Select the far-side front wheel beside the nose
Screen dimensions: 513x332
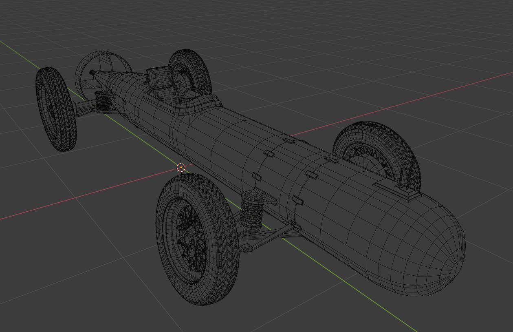point(377,157)
